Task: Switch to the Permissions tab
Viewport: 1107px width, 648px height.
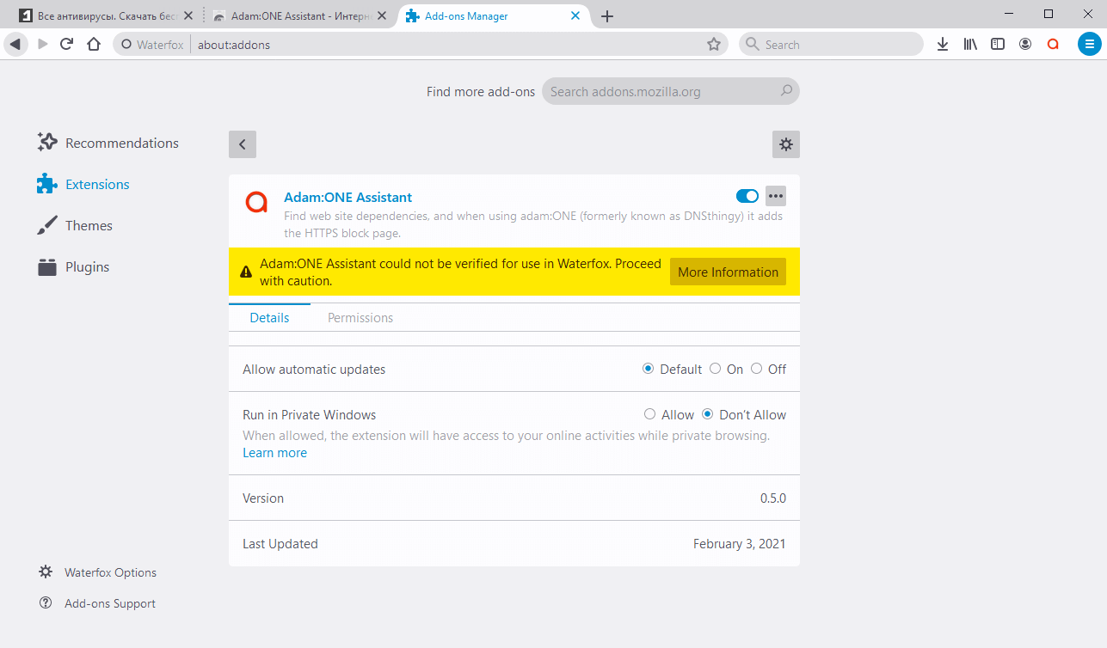Action: pos(360,317)
